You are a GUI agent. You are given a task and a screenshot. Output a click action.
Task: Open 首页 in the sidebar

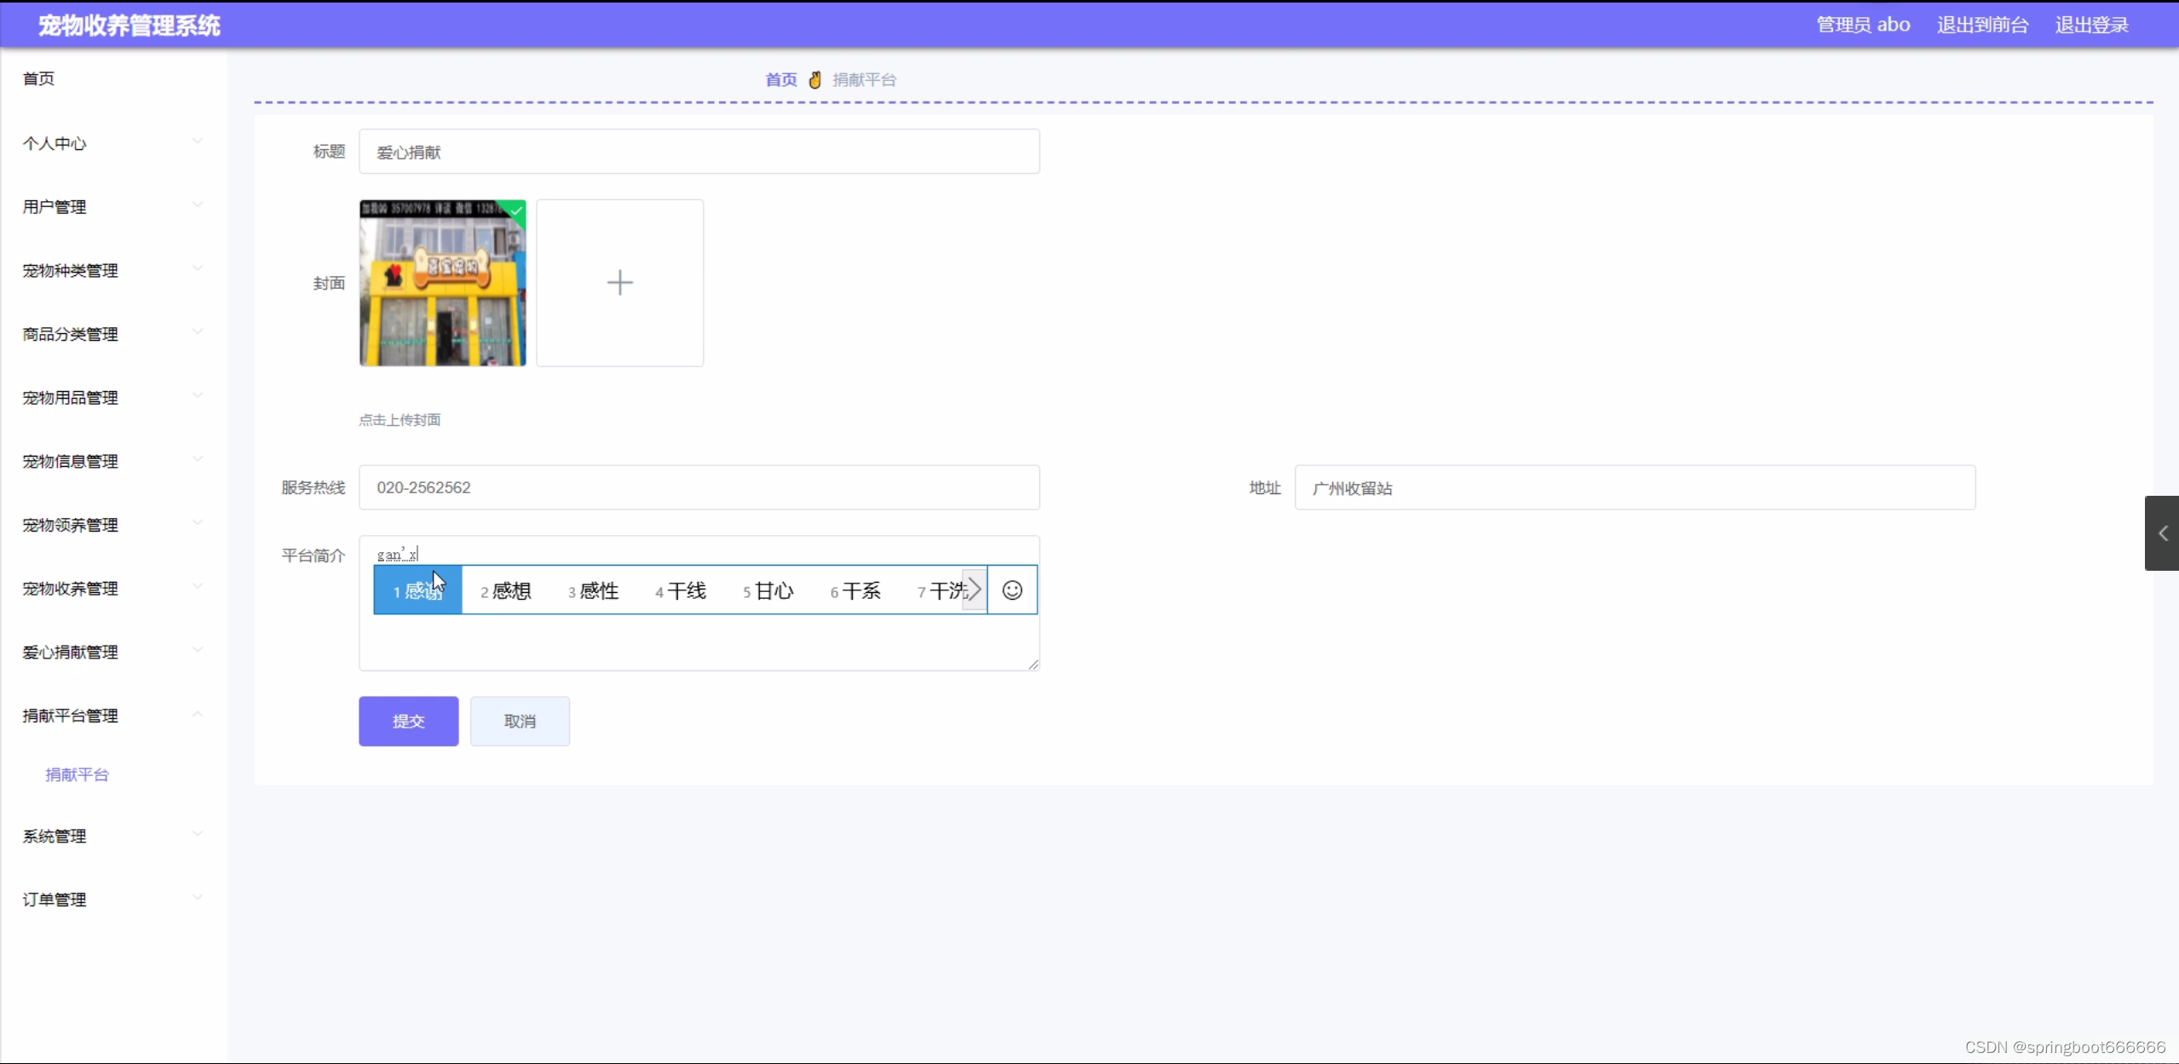pos(39,79)
